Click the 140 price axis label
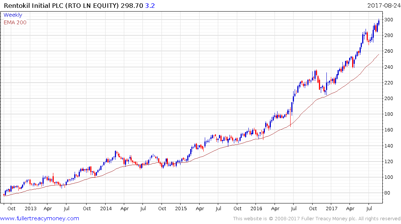 coord(388,146)
